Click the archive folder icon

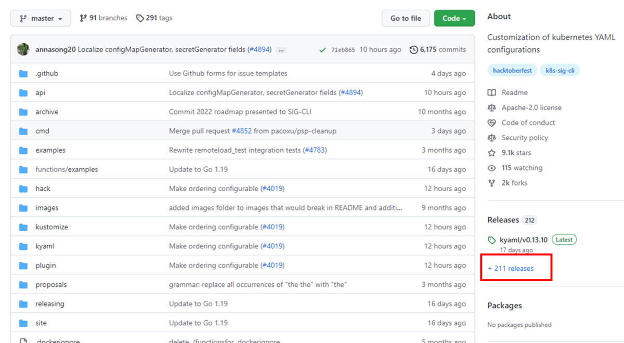(23, 112)
